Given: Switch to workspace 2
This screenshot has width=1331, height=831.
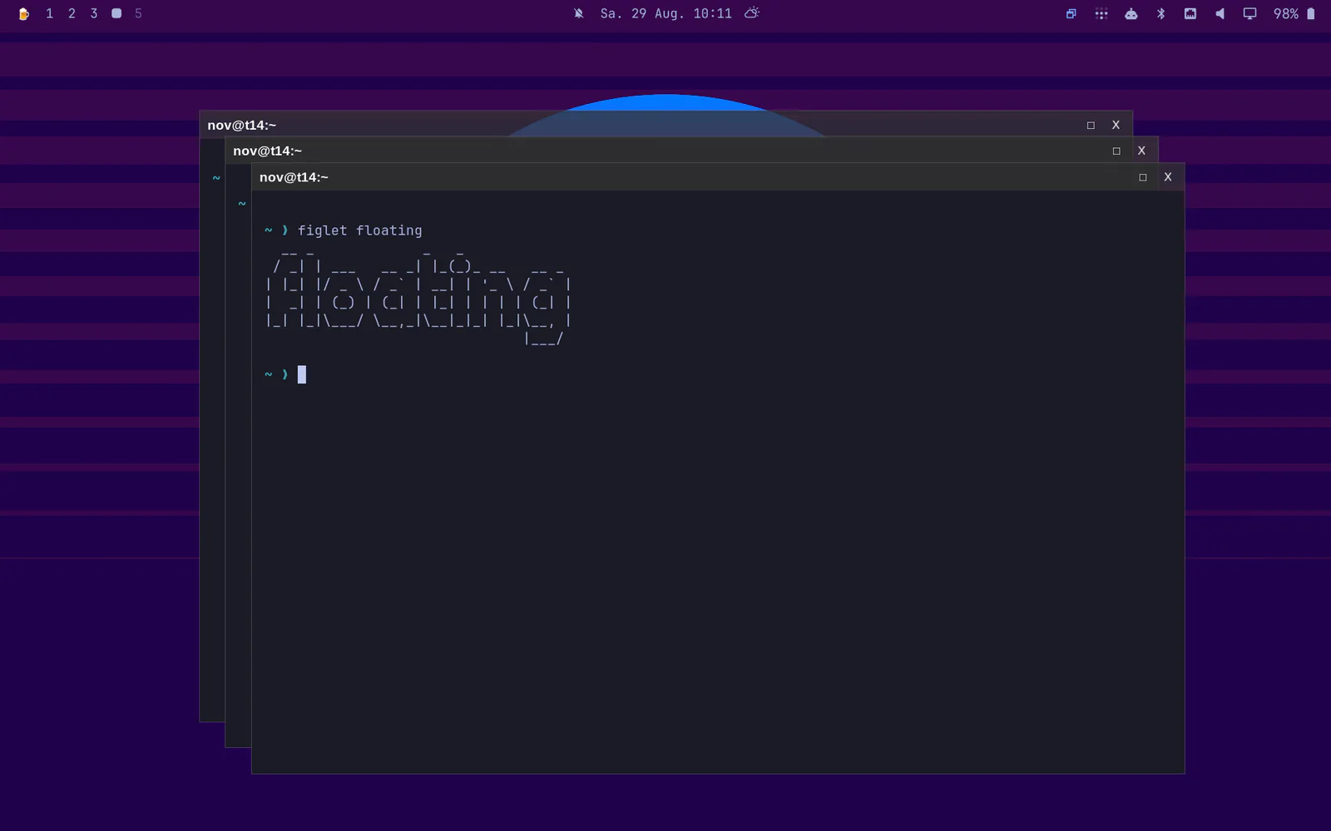Looking at the screenshot, I should tap(72, 13).
